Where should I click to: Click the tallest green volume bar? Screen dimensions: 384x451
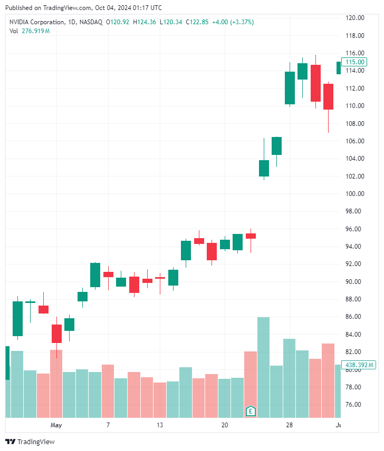pos(263,369)
